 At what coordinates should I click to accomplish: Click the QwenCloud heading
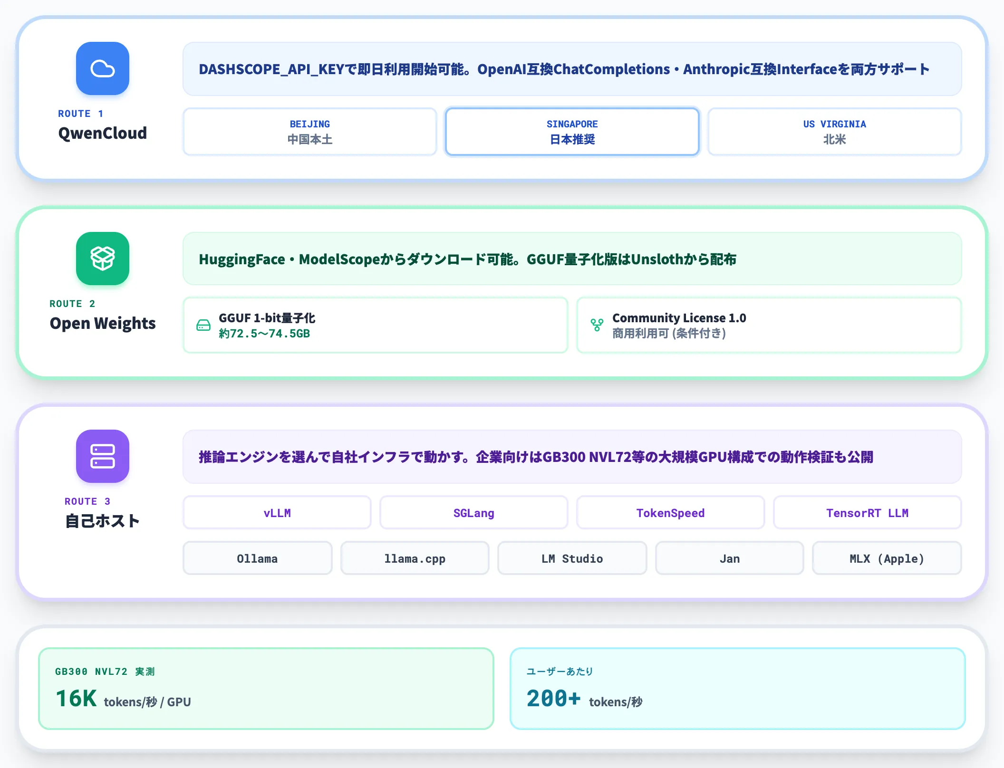click(103, 133)
